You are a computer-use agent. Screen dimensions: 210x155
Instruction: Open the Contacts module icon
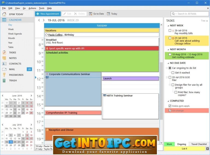click(x=4, y=64)
